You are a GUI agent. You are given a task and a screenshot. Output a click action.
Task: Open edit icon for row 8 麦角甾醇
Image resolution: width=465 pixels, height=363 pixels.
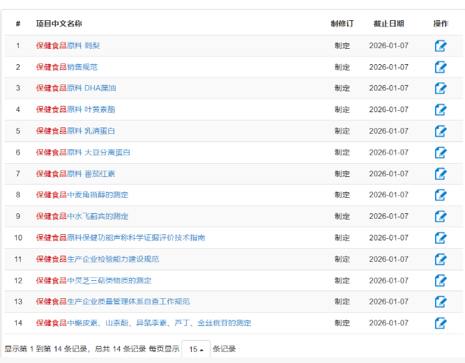441,195
